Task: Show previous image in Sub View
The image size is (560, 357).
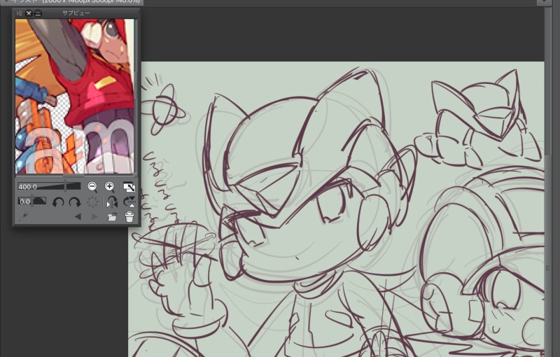Action: [x=78, y=217]
